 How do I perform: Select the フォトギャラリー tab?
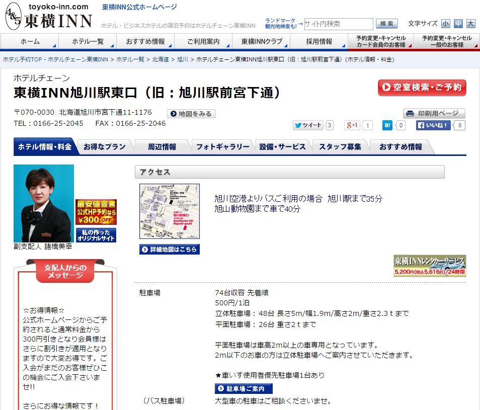pos(222,147)
